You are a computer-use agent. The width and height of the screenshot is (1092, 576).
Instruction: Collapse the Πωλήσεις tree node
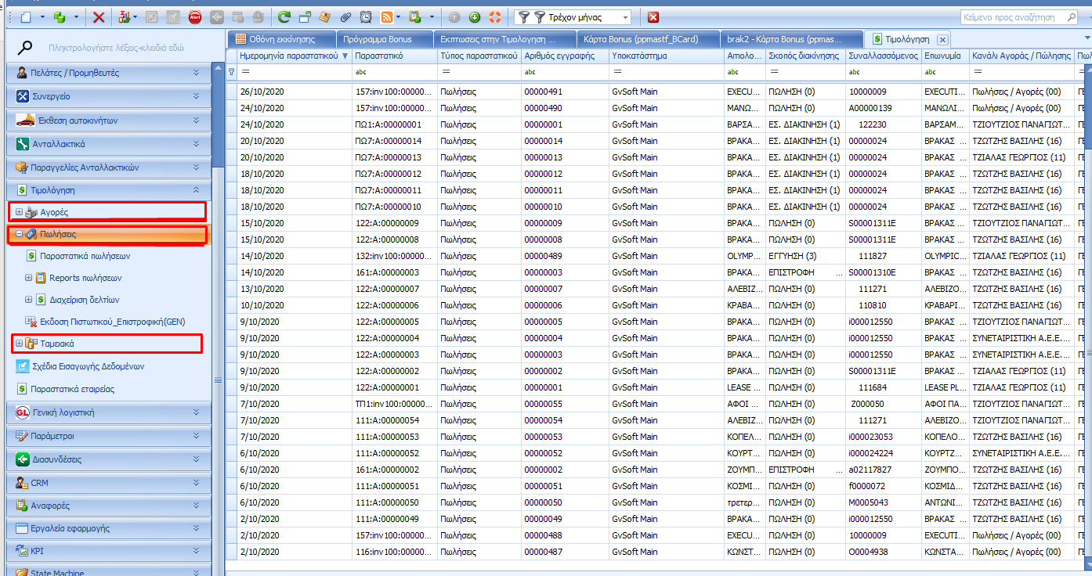pos(19,234)
